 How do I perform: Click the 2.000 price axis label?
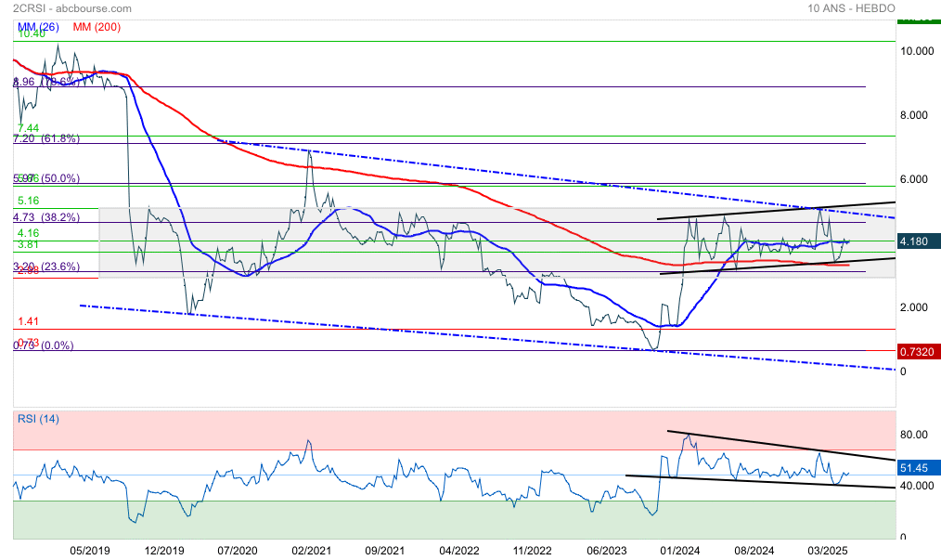click(914, 307)
